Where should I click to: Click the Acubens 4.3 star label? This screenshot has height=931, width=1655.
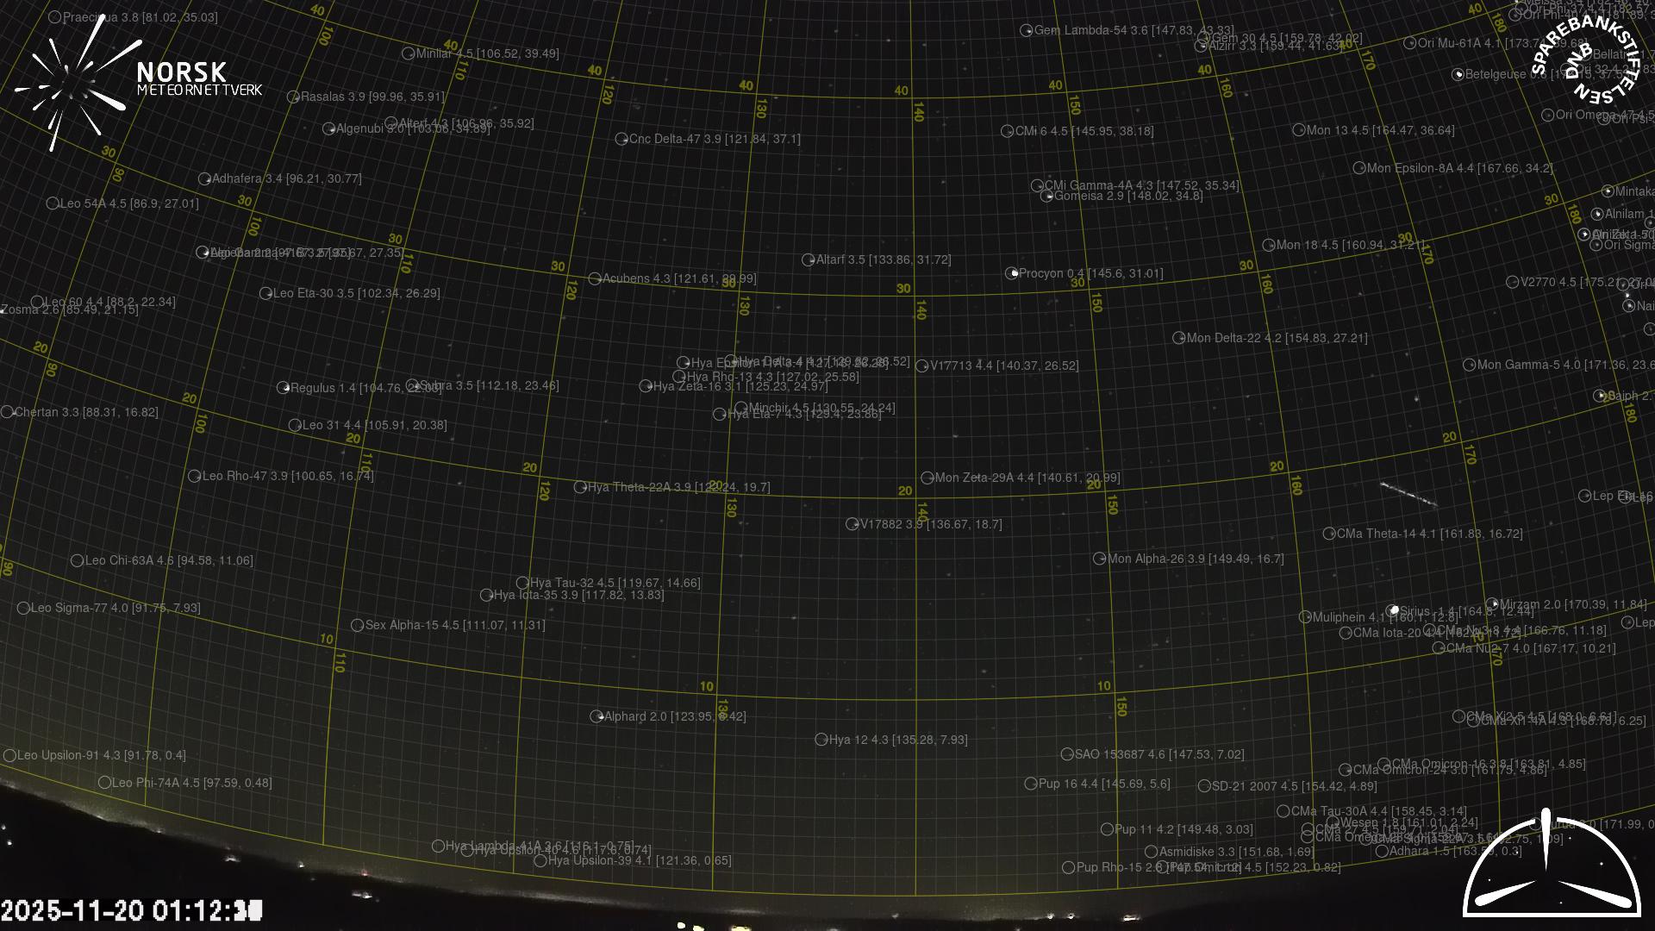(x=678, y=278)
